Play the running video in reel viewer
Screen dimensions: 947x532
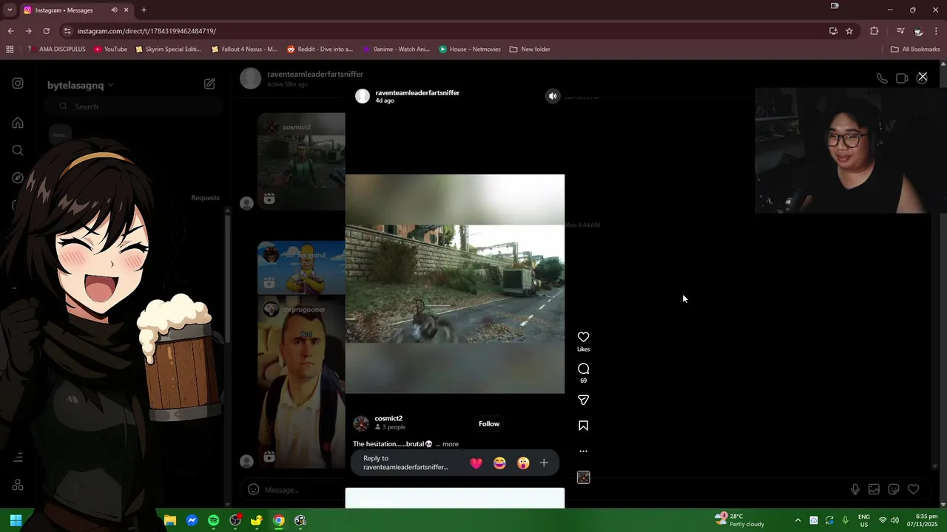[x=455, y=284]
